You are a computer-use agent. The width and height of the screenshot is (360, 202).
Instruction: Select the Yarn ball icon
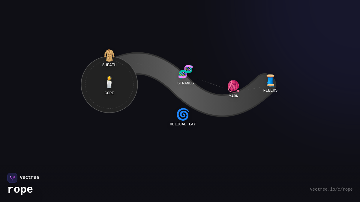click(x=233, y=86)
